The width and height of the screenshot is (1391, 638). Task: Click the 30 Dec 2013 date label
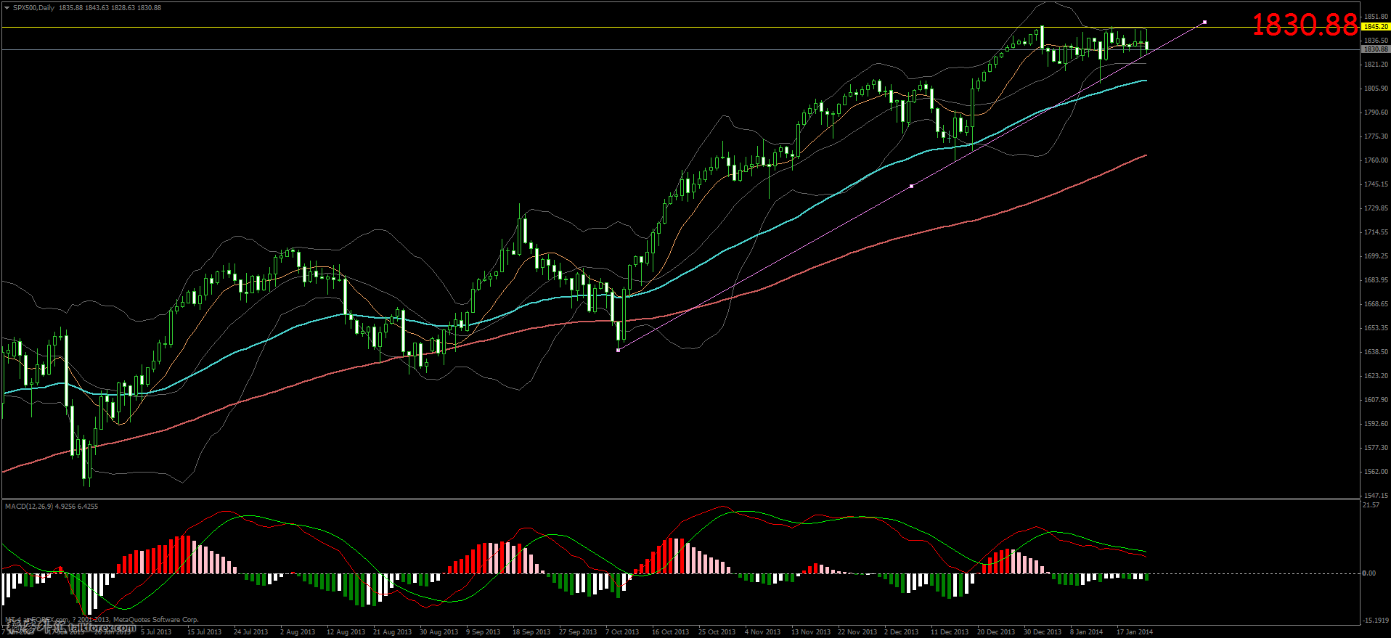(1043, 631)
